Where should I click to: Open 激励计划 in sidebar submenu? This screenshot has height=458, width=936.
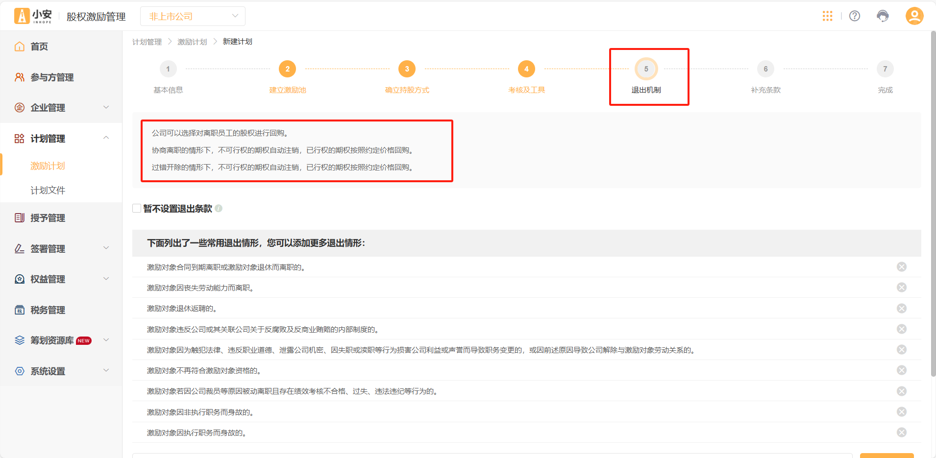tap(48, 166)
